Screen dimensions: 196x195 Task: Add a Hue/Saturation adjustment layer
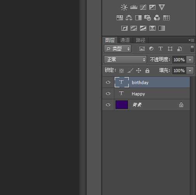pos(120,17)
